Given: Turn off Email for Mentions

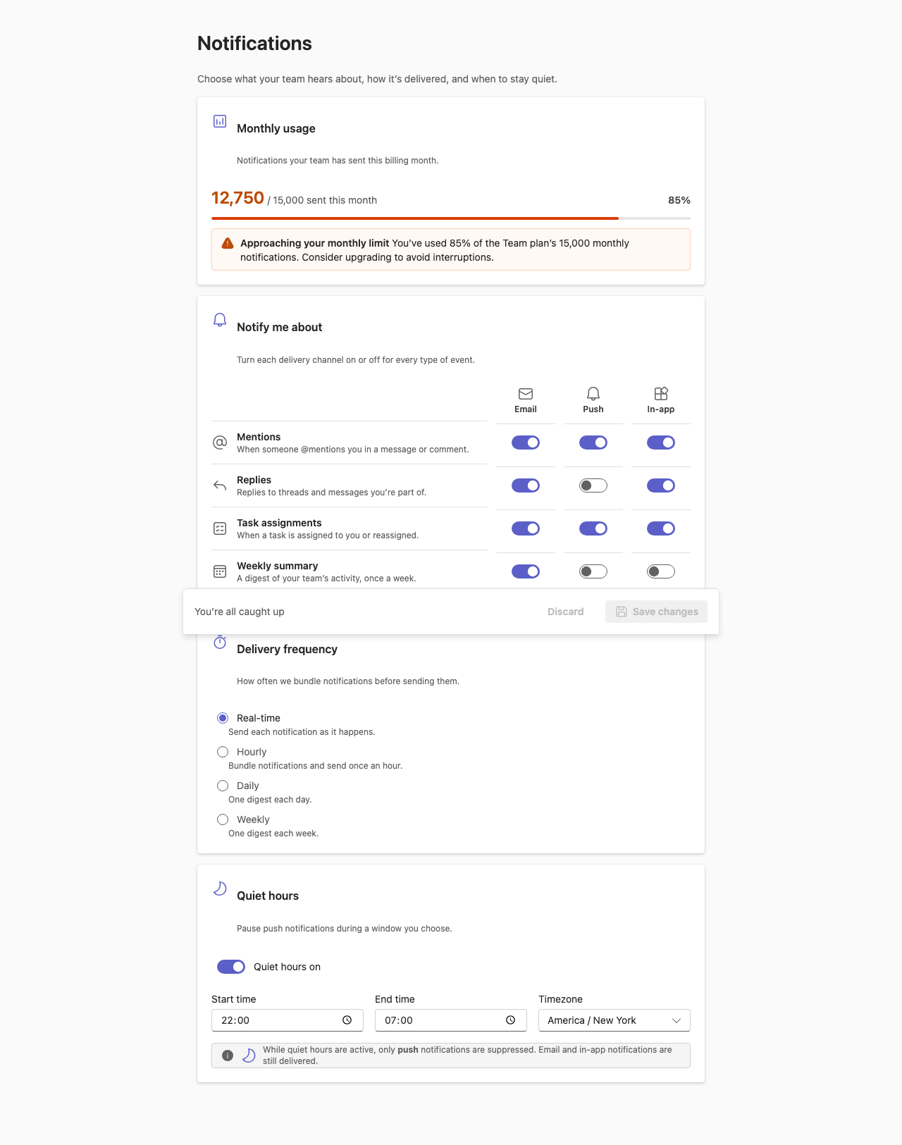Looking at the screenshot, I should pyautogui.click(x=526, y=442).
